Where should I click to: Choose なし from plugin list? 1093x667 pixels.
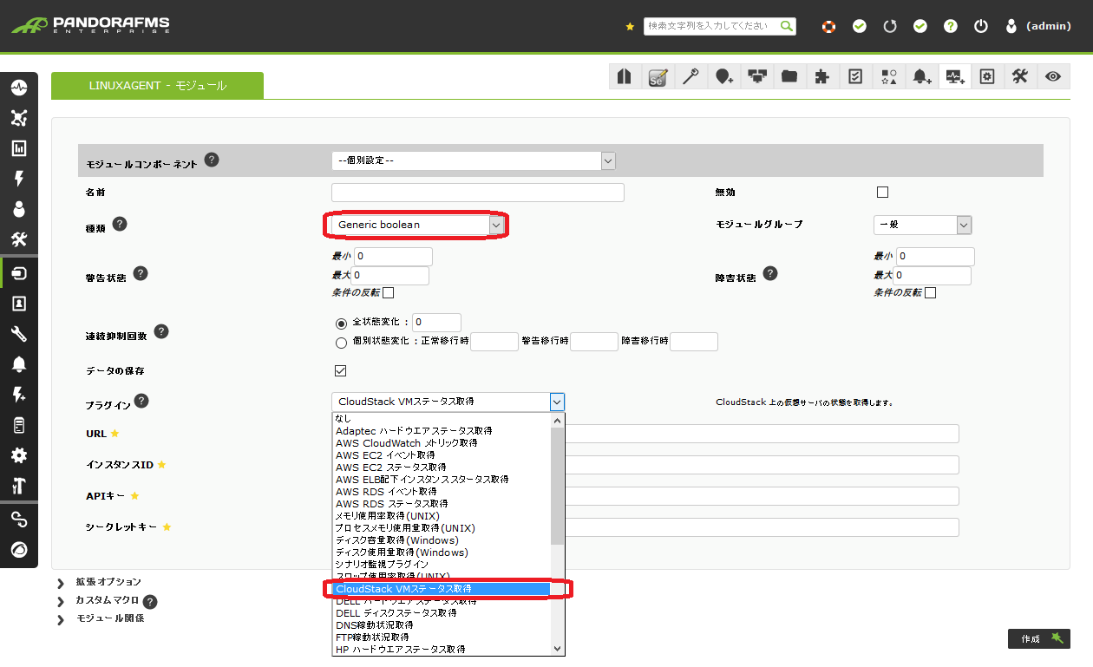point(442,418)
